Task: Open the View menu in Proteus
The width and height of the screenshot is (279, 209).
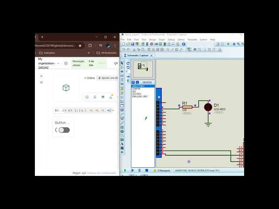Action: [136, 40]
